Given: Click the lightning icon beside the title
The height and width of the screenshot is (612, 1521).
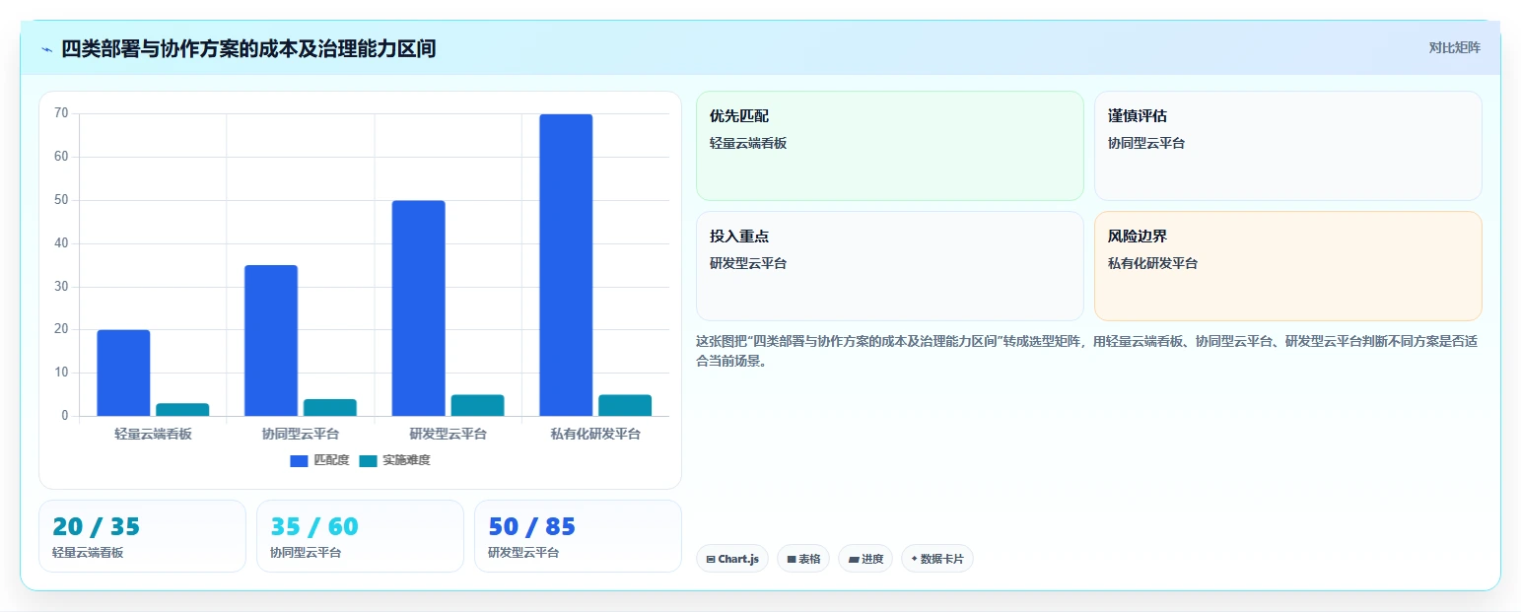Looking at the screenshot, I should (47, 49).
